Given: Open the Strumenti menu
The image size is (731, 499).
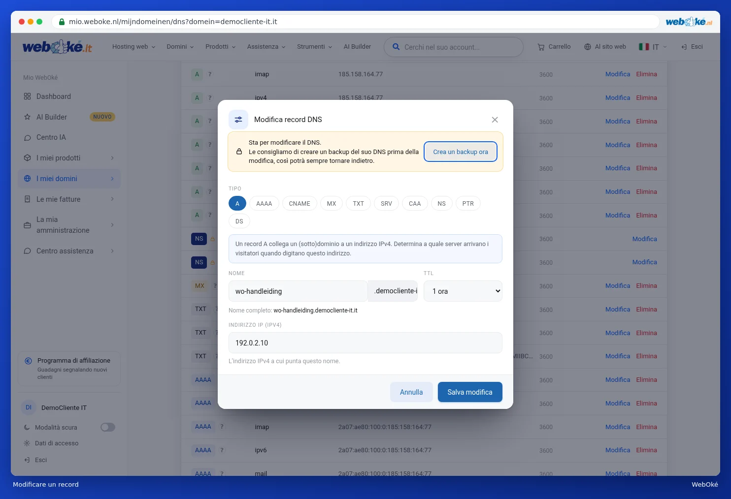Looking at the screenshot, I should pos(315,47).
